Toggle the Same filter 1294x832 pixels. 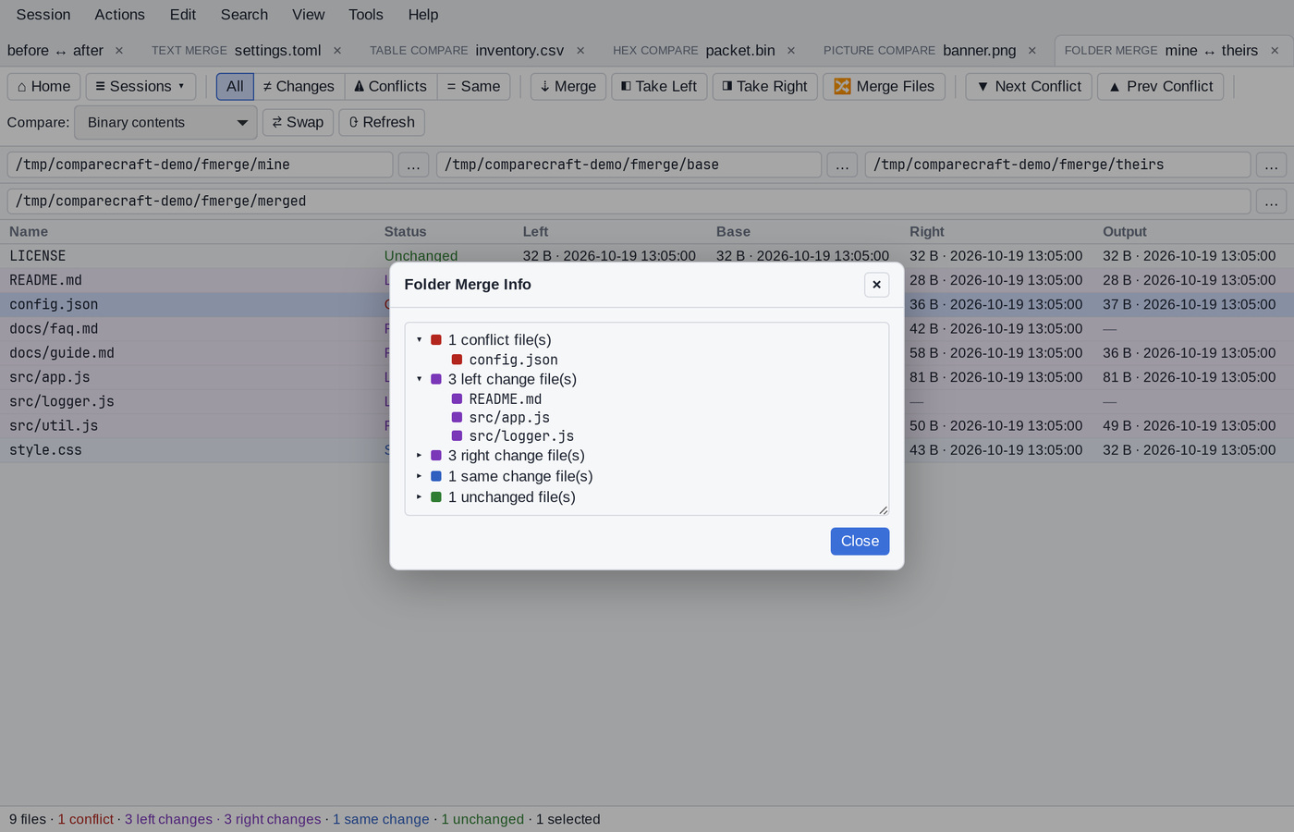tap(473, 86)
